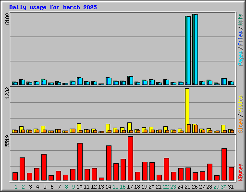Click day label 9 on x-axis
The height and width of the screenshot is (192, 246).
tap(74, 187)
